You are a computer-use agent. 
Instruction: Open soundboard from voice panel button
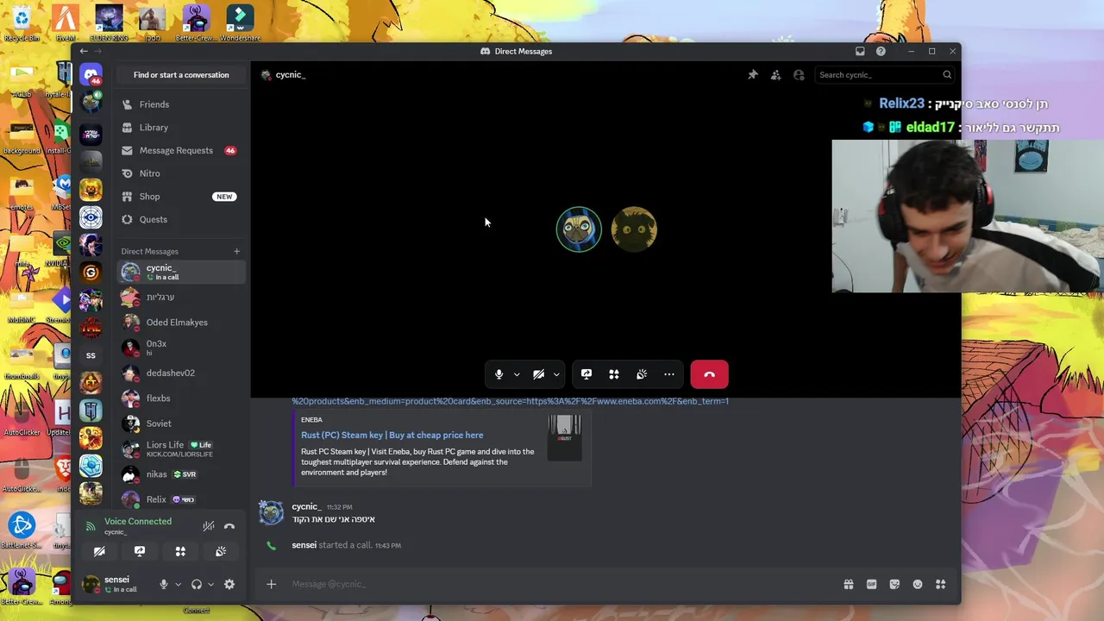pyautogui.click(x=221, y=551)
